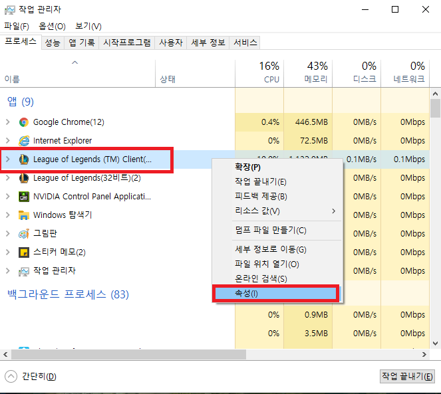This screenshot has width=441, height=394.
Task: Choose 온라인 검색(S) in context menu
Action: [277, 279]
